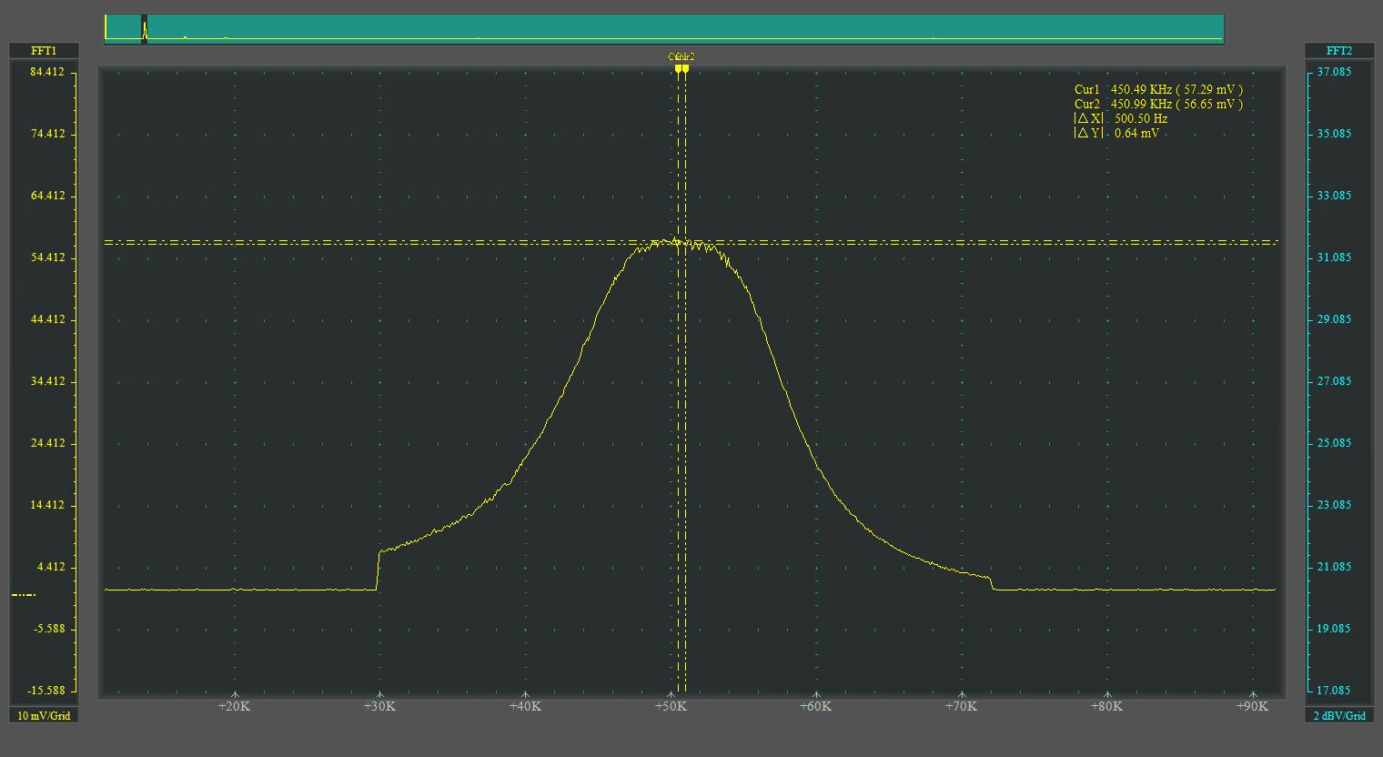
Task: Click the +70K frequency axis label
Action: (x=961, y=706)
